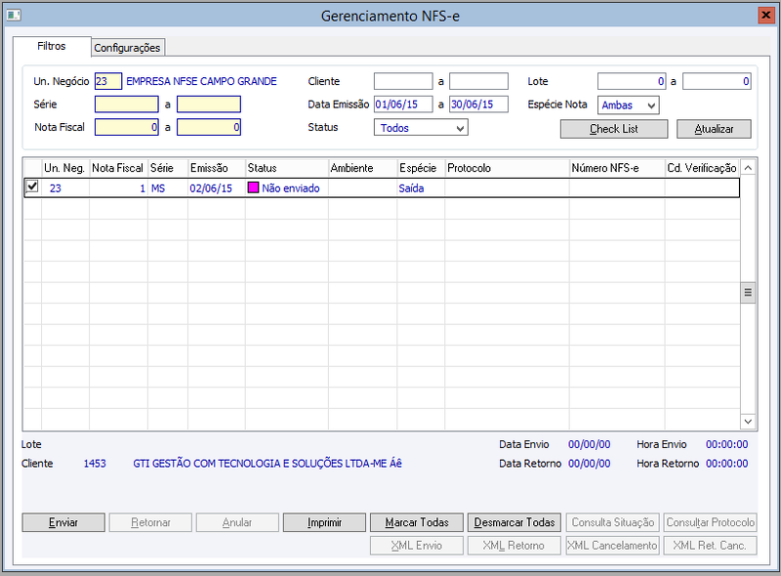Send the selected note with Enviar
Image resolution: width=781 pixels, height=576 pixels.
point(63,522)
